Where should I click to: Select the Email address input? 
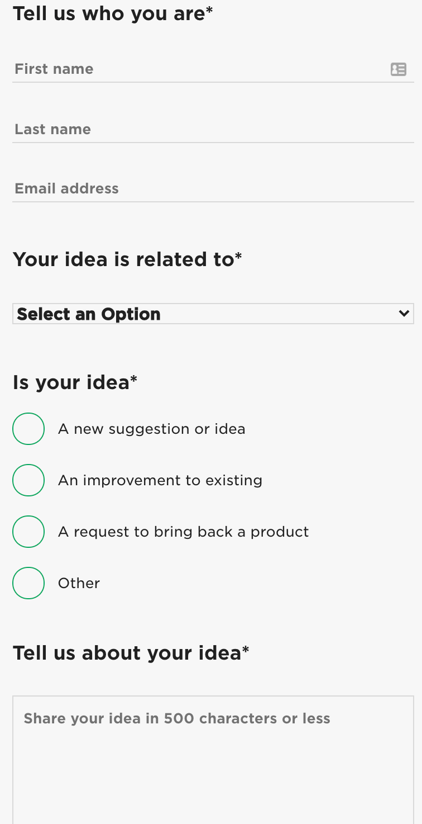[213, 189]
